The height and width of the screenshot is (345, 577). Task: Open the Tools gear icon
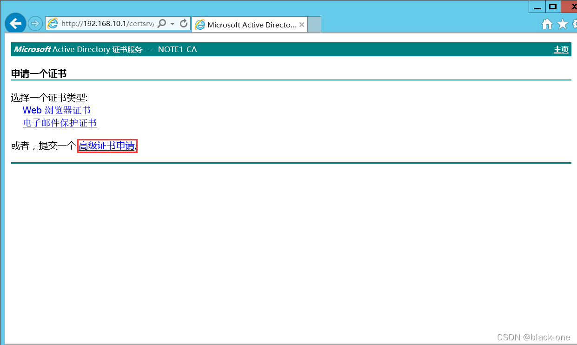click(x=574, y=24)
